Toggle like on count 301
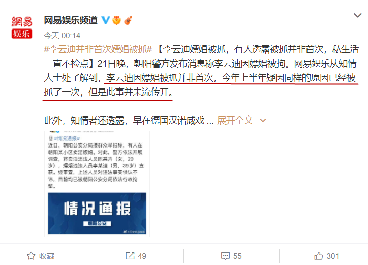The height and width of the screenshot is (265, 368). (x=333, y=256)
